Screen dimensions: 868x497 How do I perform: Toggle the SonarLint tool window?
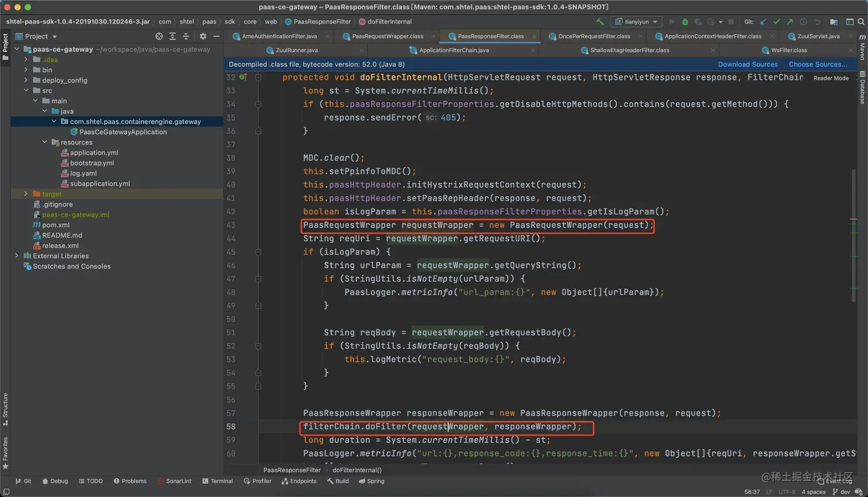174,481
